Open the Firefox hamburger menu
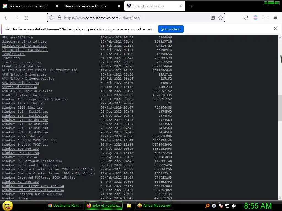This screenshot has width=282, height=211. (x=275, y=18)
